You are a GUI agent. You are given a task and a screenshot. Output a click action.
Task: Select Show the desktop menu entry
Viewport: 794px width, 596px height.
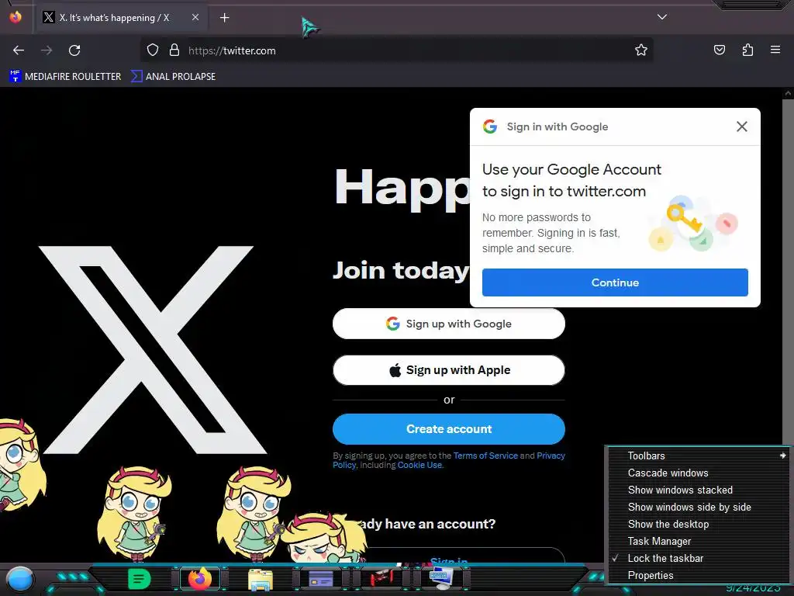point(699,524)
